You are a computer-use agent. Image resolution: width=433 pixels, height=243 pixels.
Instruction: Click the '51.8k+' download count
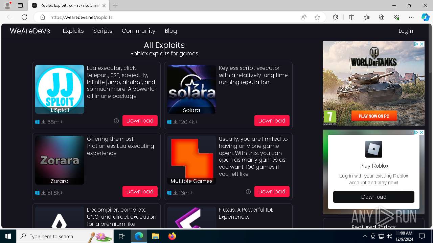[55, 193]
